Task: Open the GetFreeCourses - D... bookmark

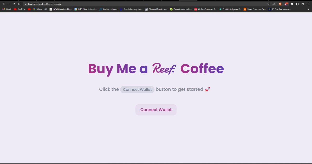Action: 205,9
